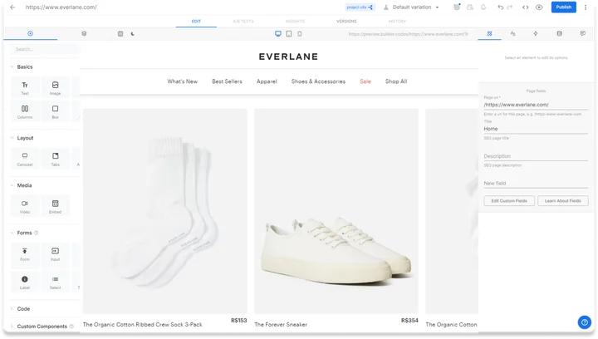Open the Animate lightning tab icon
The image size is (598, 339).
point(536,33)
